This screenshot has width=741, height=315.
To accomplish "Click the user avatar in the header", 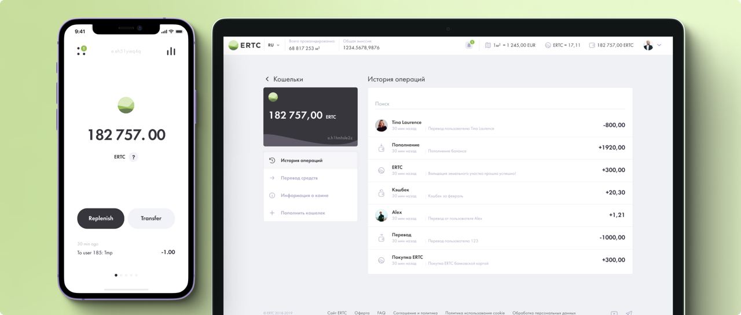I will point(648,45).
